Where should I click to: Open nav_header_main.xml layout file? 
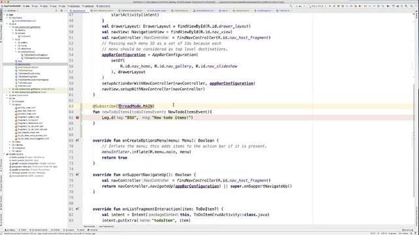coord(28,133)
